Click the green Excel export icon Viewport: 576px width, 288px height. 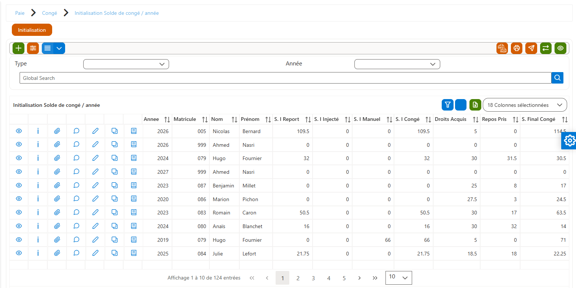click(475, 105)
